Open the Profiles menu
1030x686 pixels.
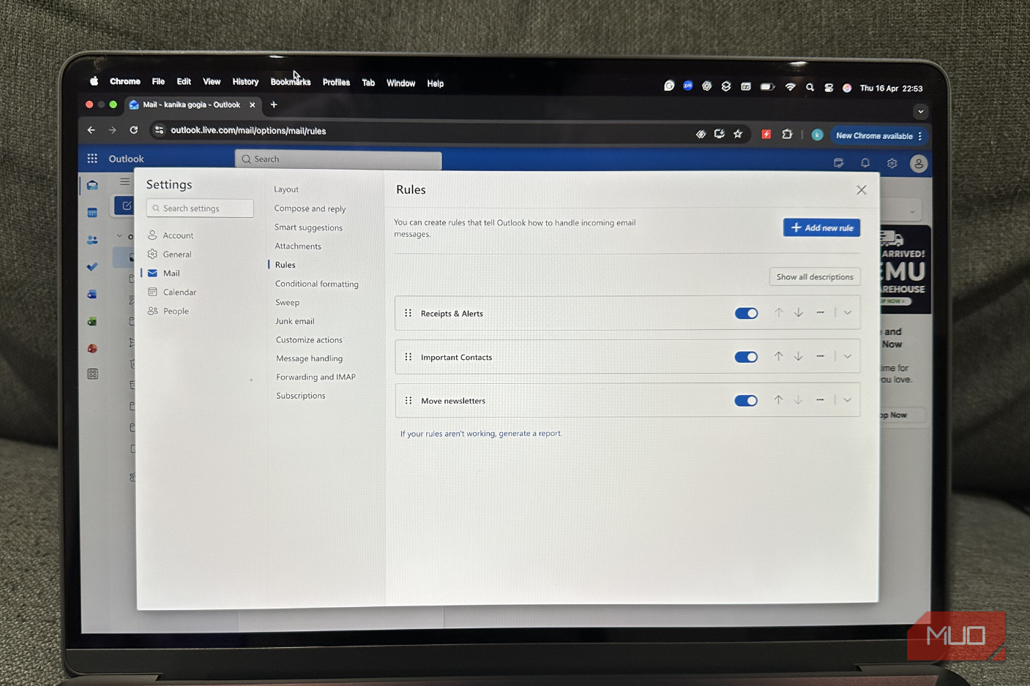tap(336, 83)
